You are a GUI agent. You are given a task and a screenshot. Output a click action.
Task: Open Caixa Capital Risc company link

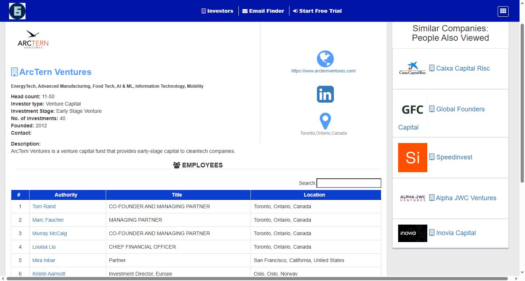click(463, 68)
